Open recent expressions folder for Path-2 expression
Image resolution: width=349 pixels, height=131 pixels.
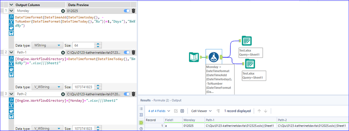(x=11, y=111)
